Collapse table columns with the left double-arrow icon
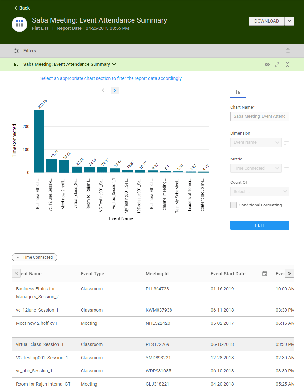The width and height of the screenshot is (304, 388). (16, 273)
